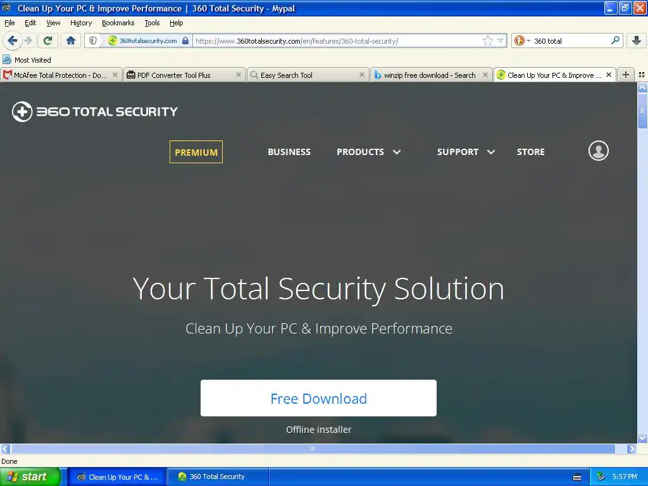648x486 pixels.
Task: Click the PREMIUM button
Action: (x=196, y=152)
